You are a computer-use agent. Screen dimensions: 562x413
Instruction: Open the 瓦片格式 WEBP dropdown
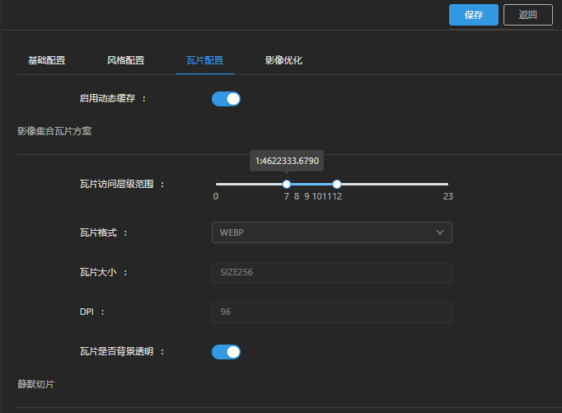pyautogui.click(x=331, y=232)
